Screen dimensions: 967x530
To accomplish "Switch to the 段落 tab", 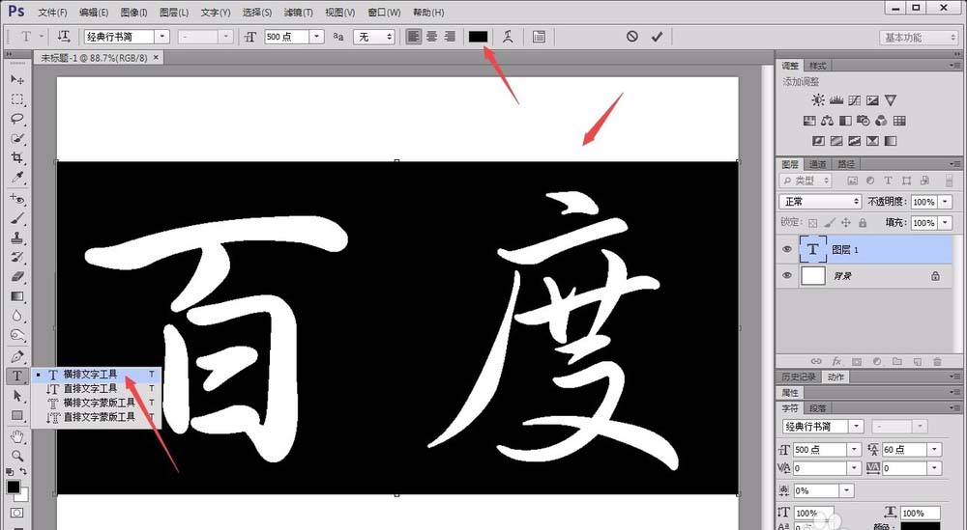I will point(818,408).
